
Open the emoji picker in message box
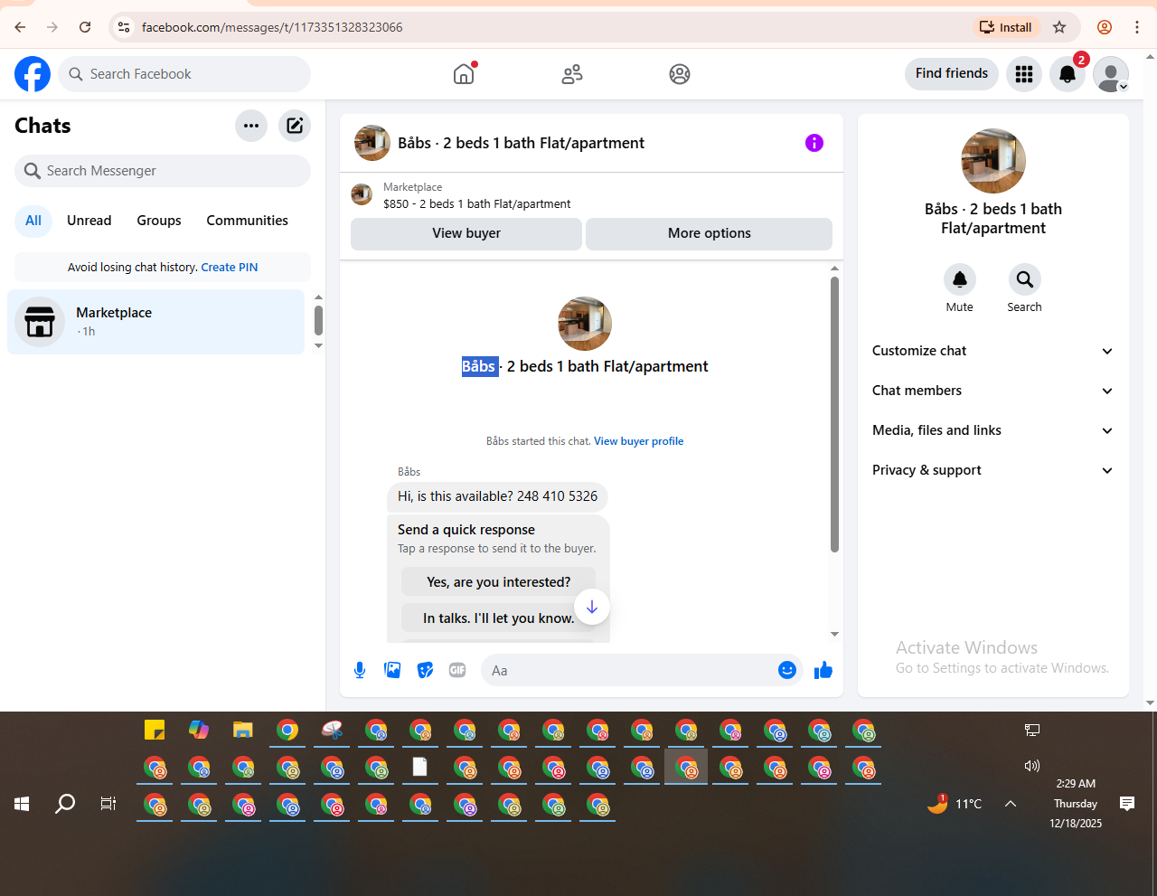tap(787, 670)
